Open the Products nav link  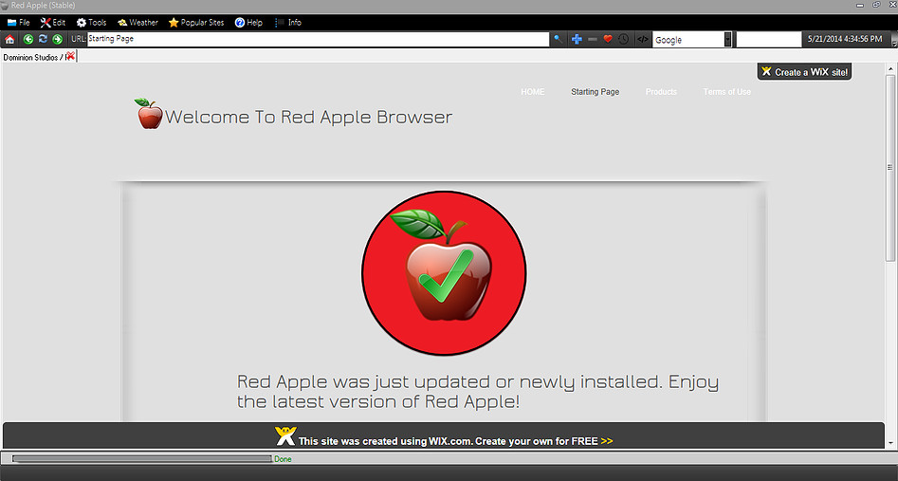pos(662,92)
